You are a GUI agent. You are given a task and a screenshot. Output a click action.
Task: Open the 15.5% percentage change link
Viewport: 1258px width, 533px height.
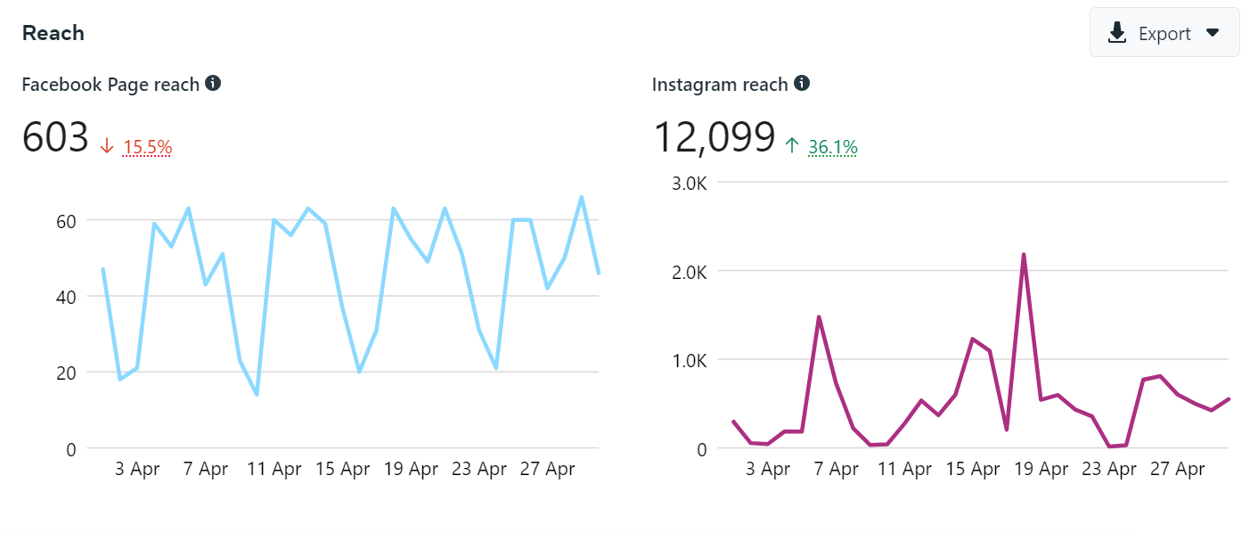point(146,145)
